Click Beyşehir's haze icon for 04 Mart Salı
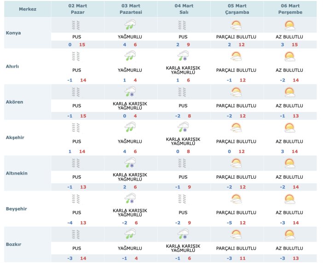This screenshot has height=263, width=323. tap(183, 199)
